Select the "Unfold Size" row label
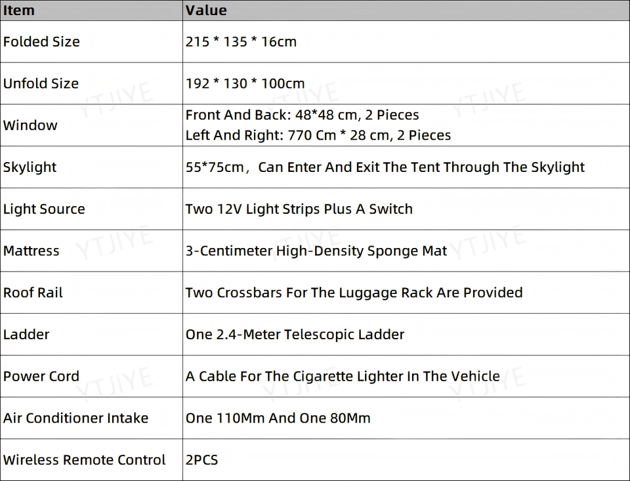The image size is (630, 481). 41,84
